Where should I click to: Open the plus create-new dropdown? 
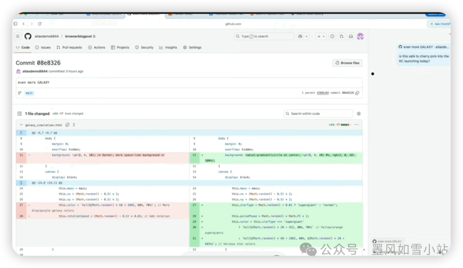(321, 37)
